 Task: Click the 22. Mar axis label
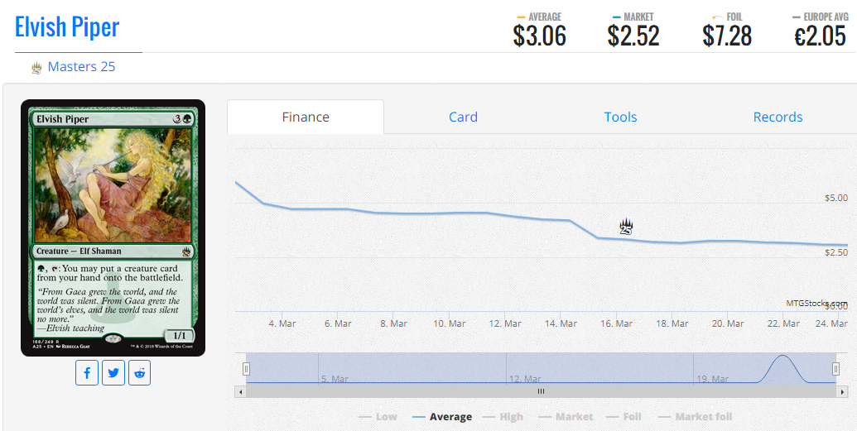coord(783,323)
